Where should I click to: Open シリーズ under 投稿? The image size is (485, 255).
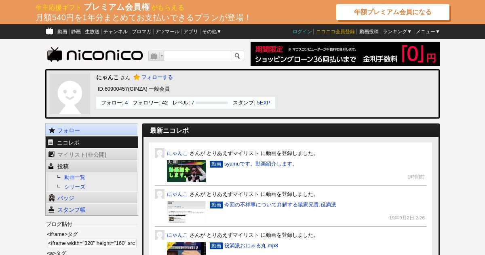[x=75, y=187]
